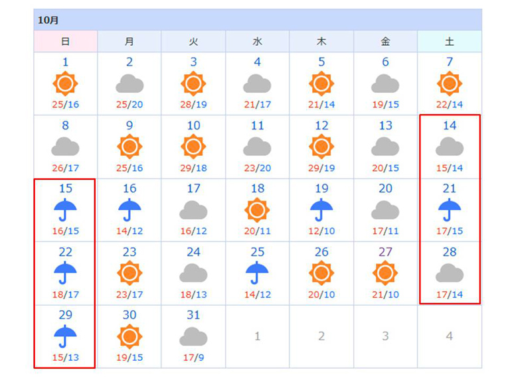
Task: Select the sun icon on October 27
Action: (385, 273)
